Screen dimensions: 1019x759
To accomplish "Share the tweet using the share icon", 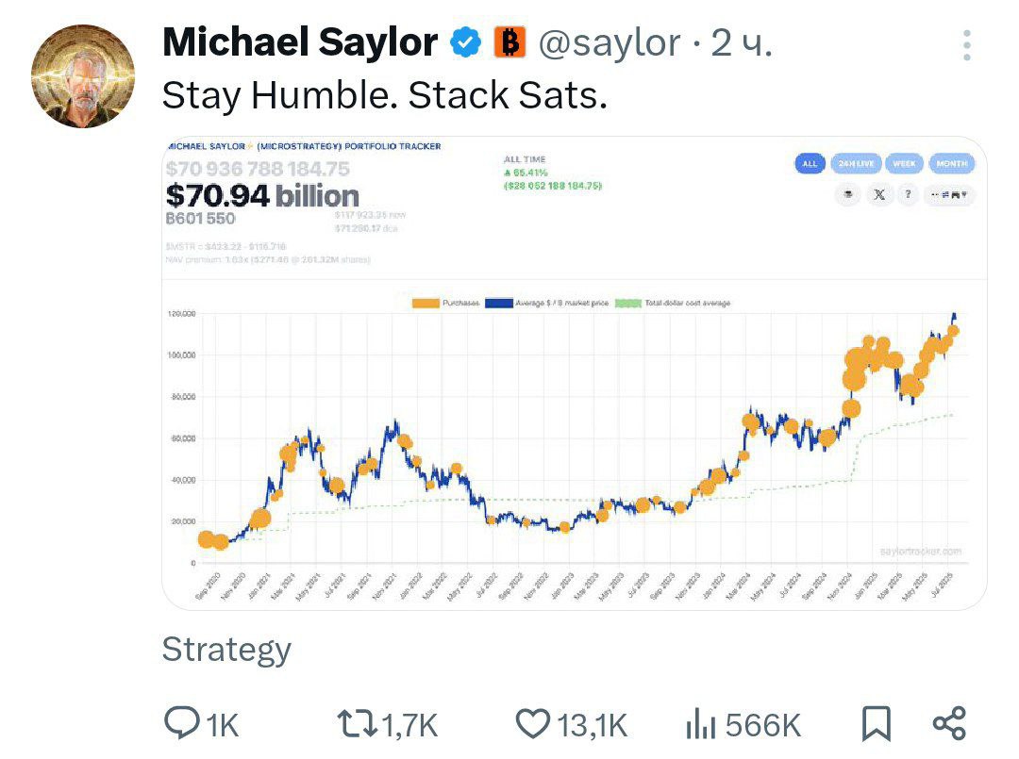I will tap(949, 723).
